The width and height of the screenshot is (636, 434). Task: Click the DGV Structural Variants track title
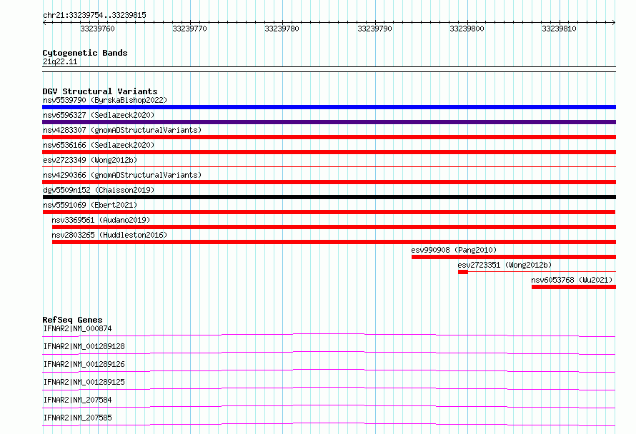(x=100, y=91)
